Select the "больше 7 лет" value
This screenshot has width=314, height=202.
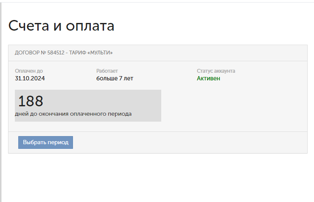(x=115, y=78)
